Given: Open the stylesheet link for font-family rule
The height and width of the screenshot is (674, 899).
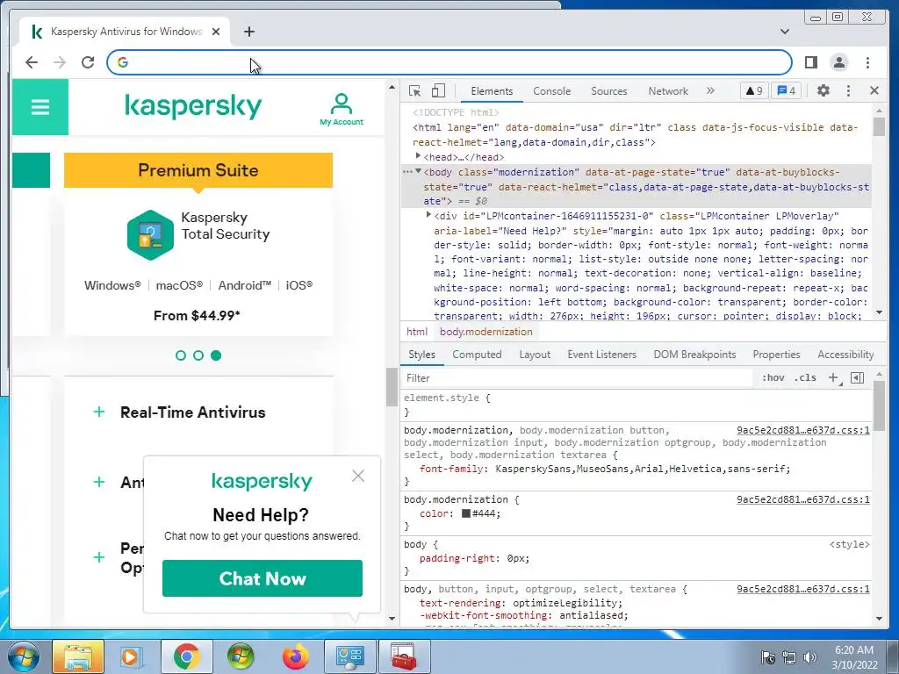Looking at the screenshot, I should tap(802, 430).
